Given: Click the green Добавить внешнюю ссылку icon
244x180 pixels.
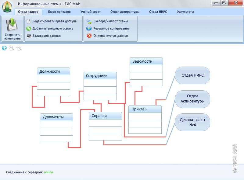Looking at the screenshot, I should [29, 29].
